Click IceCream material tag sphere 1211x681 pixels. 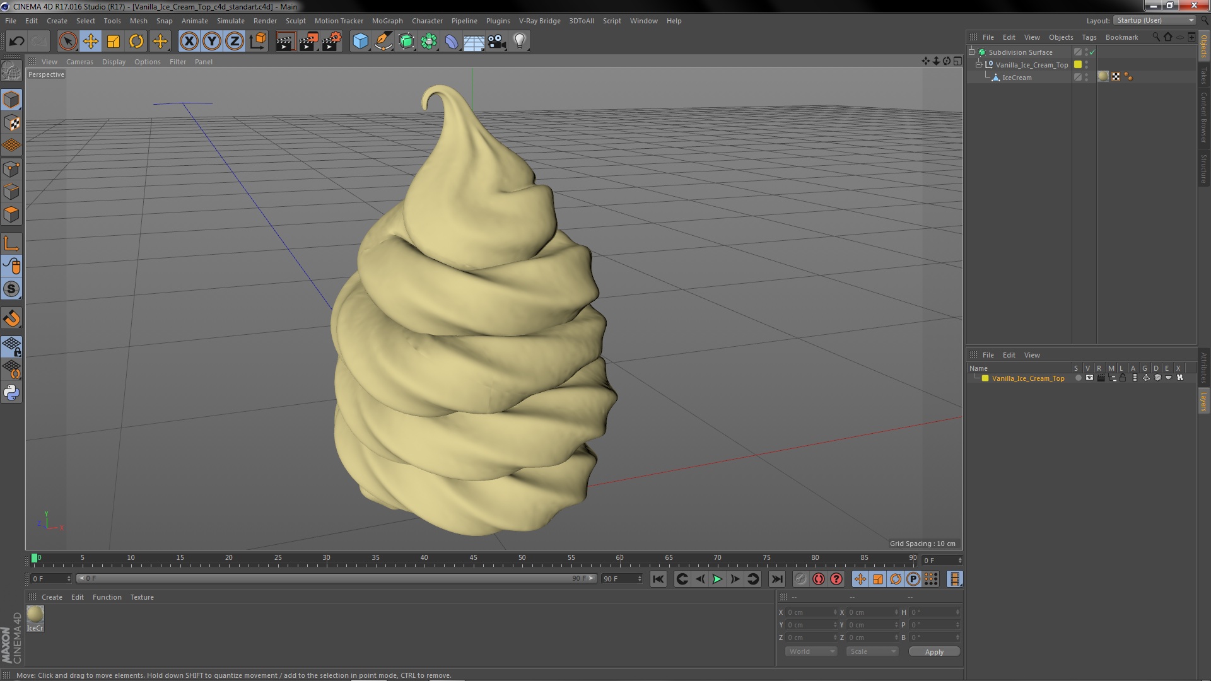pyautogui.click(x=1103, y=76)
